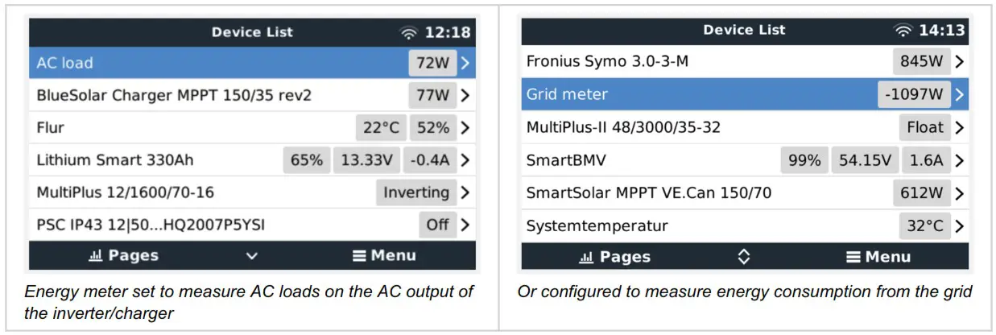The height and width of the screenshot is (335, 996).
Task: Open SmartSolar MPPT VE.Can 150/70 row arrow
Action: coord(958,193)
